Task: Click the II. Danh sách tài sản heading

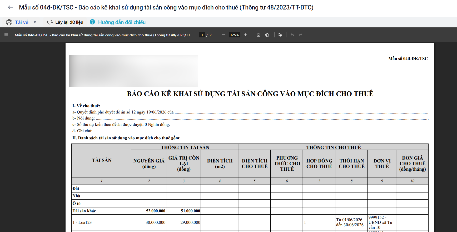Action: point(126,138)
